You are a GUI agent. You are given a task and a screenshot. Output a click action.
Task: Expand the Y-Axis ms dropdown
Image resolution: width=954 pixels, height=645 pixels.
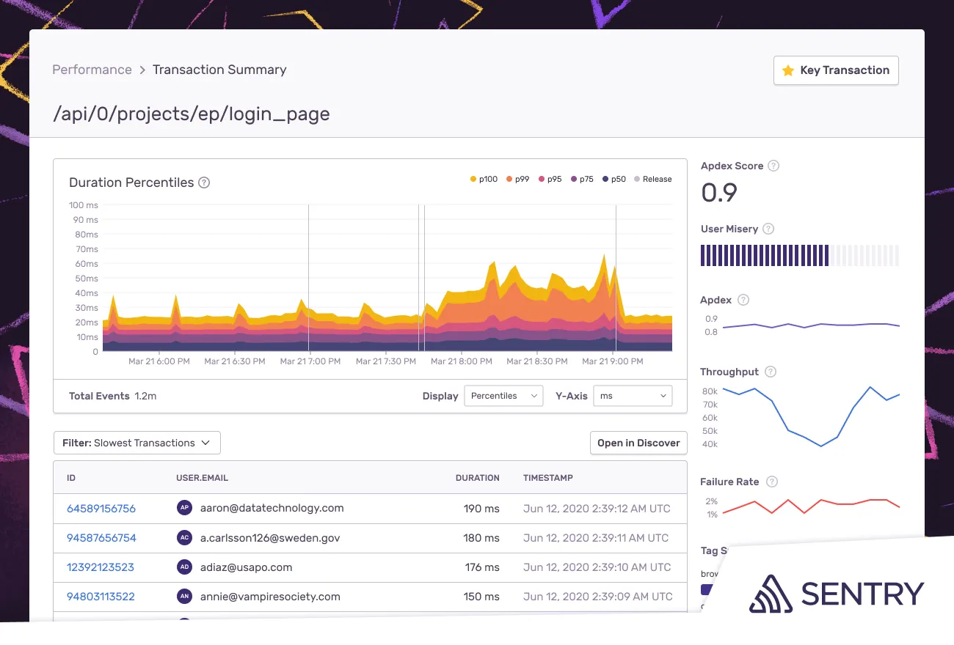point(633,396)
